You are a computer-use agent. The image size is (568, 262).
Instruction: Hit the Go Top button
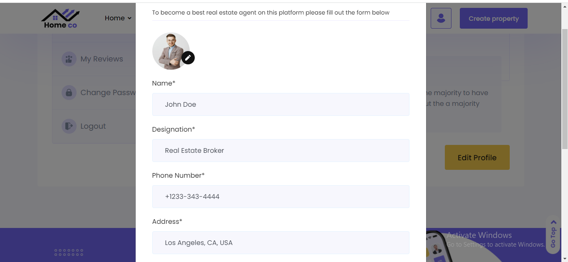(553, 235)
